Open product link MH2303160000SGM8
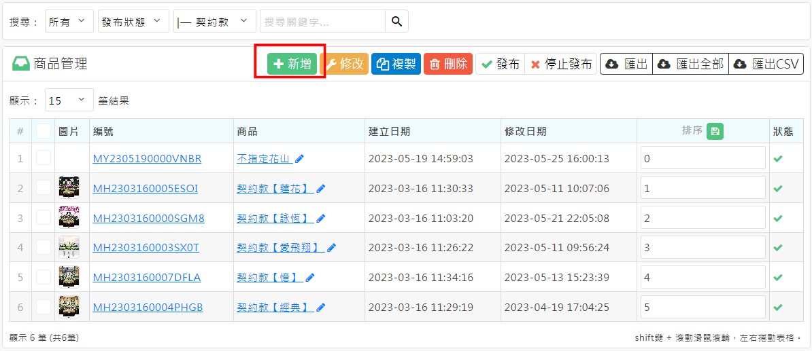812x351 pixels. 148,219
